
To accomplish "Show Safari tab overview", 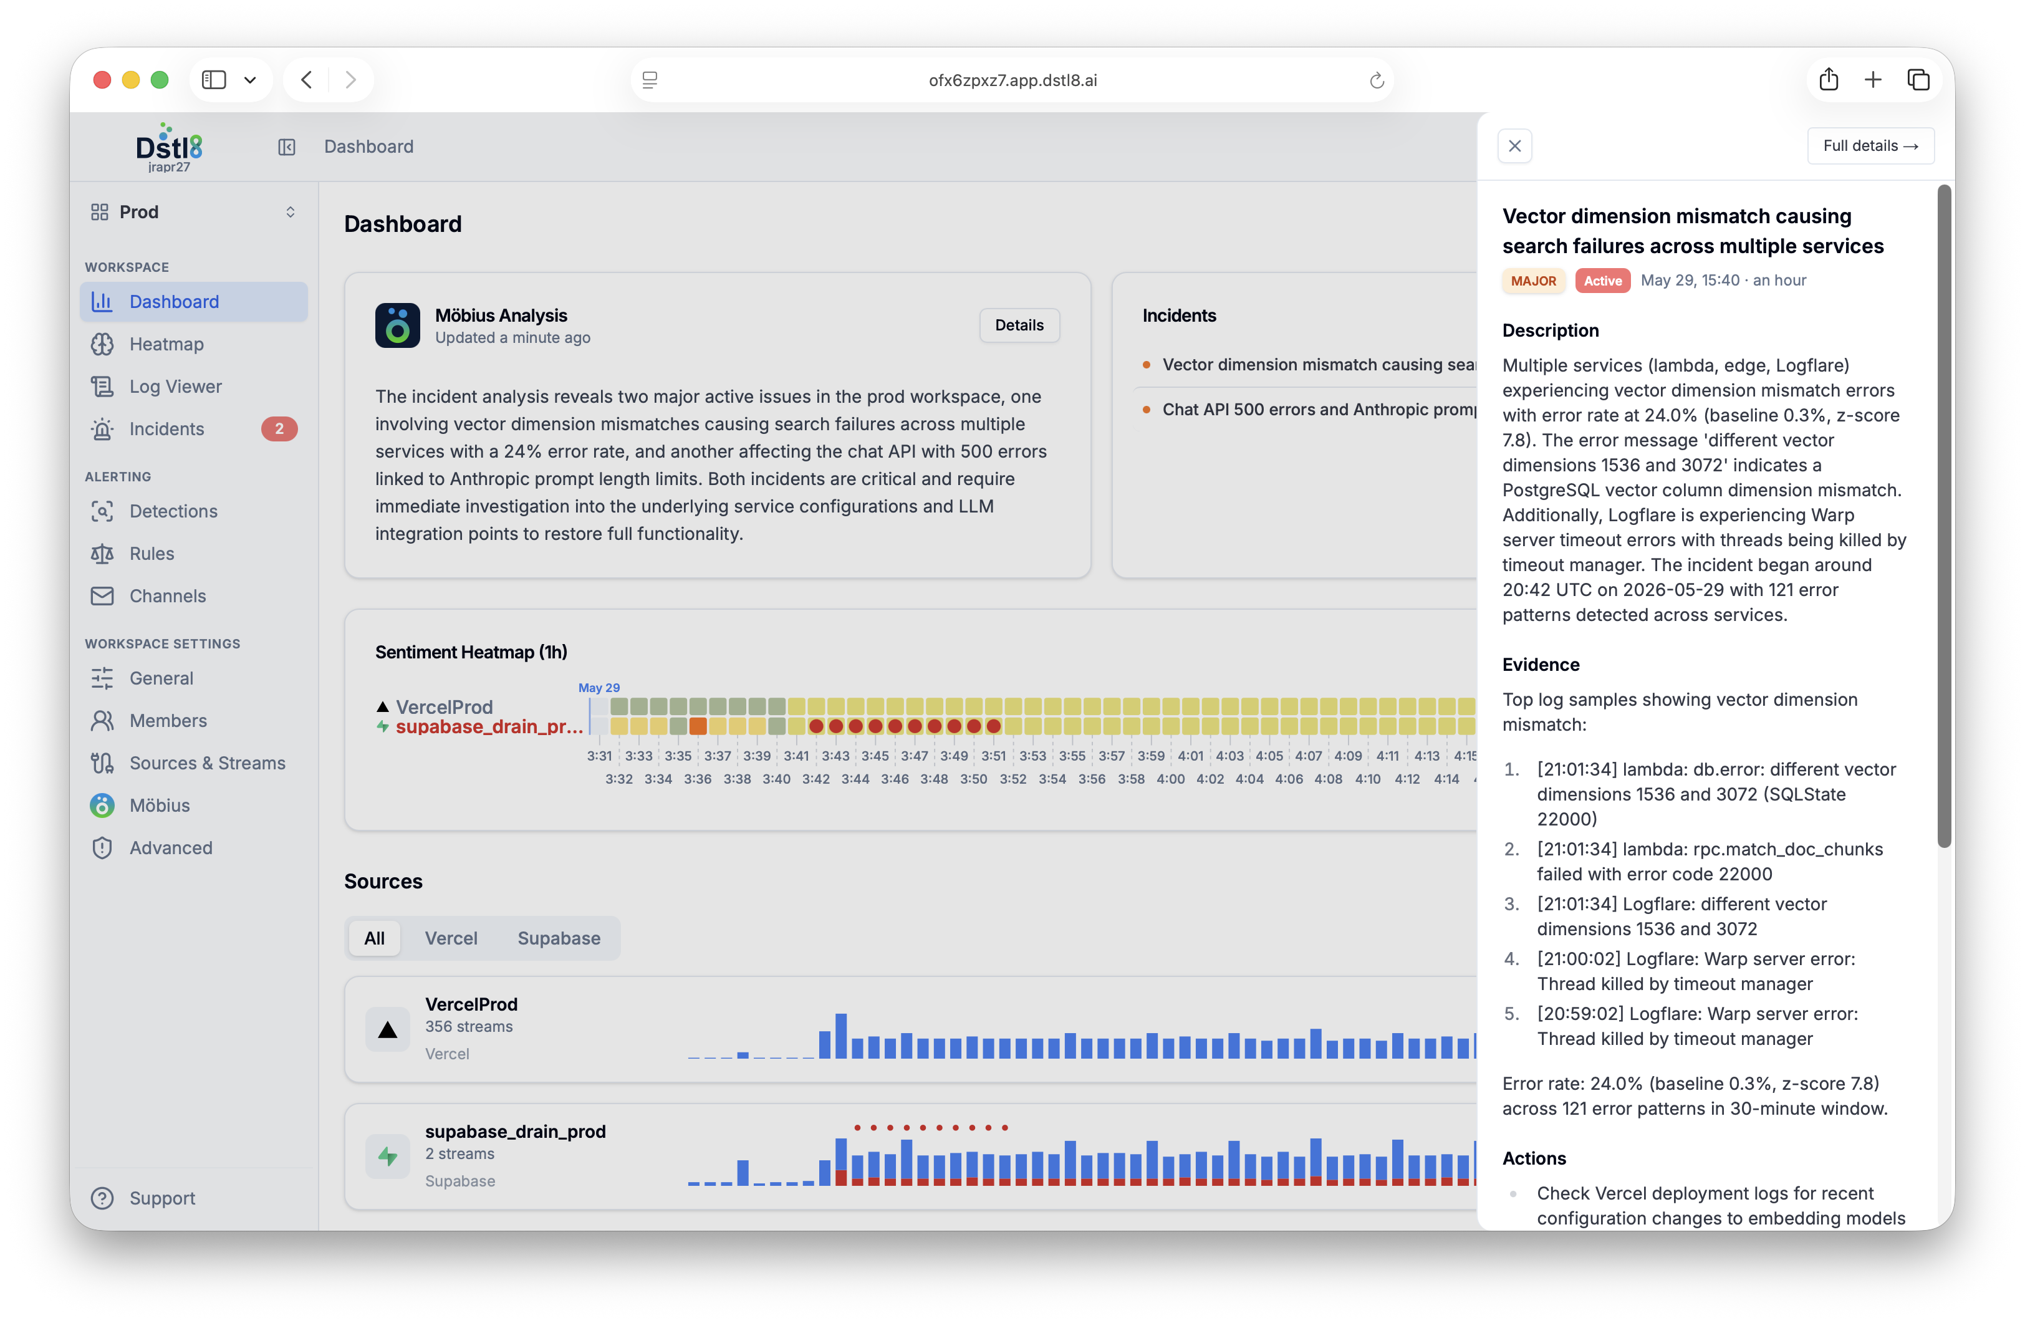I will pos(1918,80).
